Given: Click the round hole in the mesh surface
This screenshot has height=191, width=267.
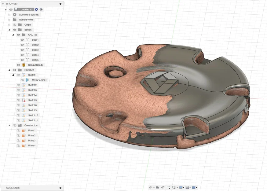Looking at the screenshot, I should click(115, 72).
